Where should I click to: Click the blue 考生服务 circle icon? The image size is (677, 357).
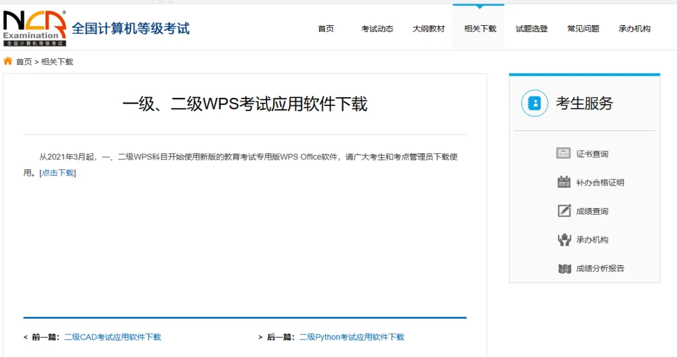[x=535, y=104]
